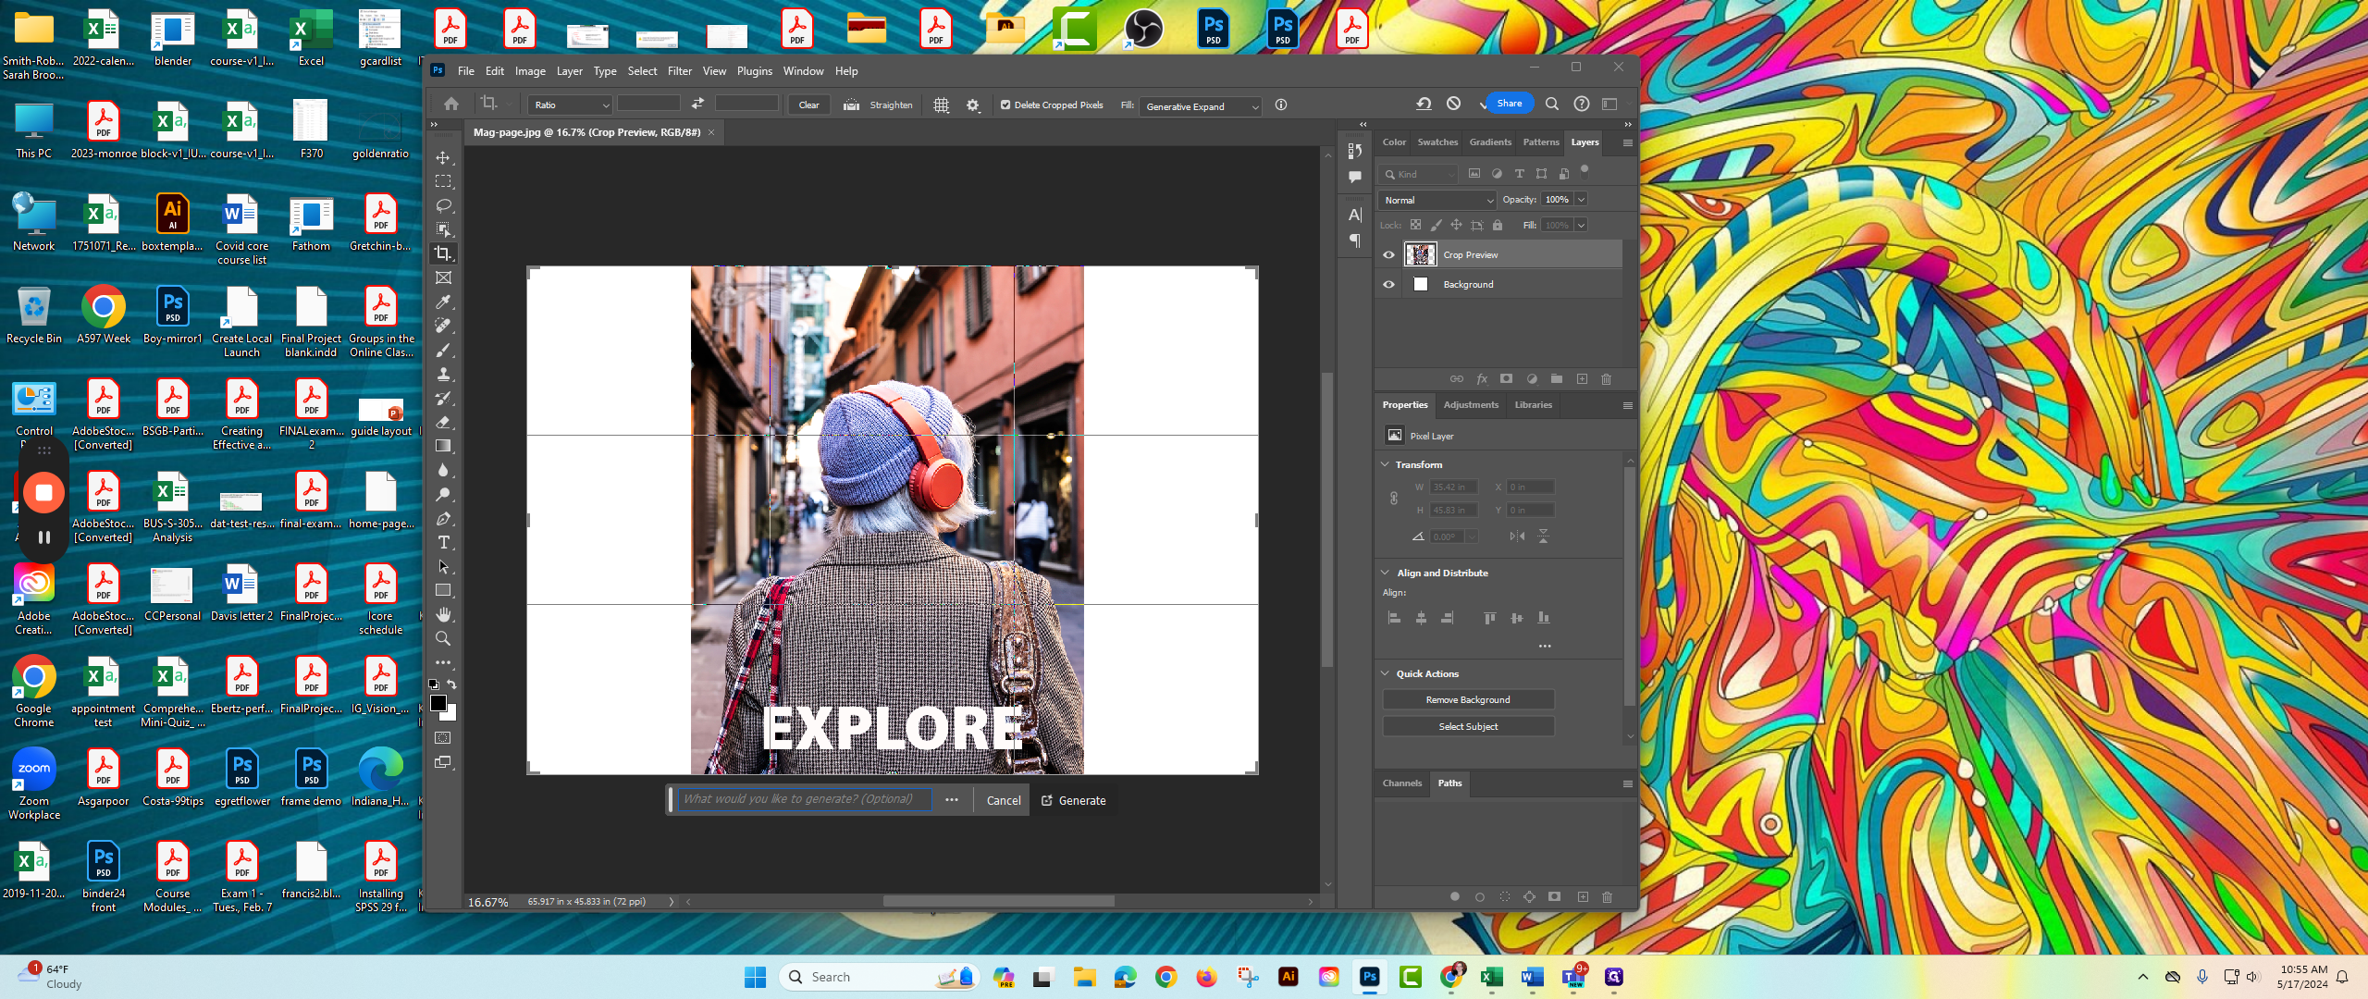The height and width of the screenshot is (999, 2368).
Task: Open the Image menu
Action: click(x=530, y=71)
